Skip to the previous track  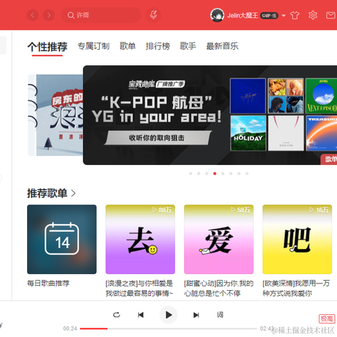141,315
